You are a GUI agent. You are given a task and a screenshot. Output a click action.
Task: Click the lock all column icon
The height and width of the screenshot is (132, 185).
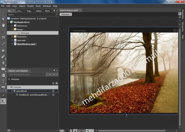56,83
